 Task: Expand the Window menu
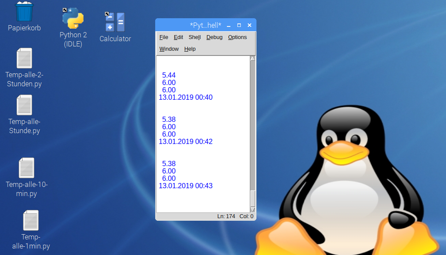(169, 49)
